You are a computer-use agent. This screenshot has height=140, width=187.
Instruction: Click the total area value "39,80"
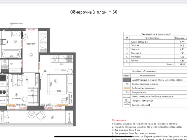[182, 64]
